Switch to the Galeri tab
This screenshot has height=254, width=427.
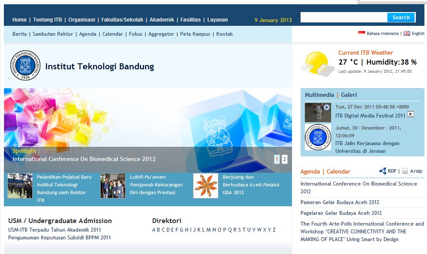(349, 95)
